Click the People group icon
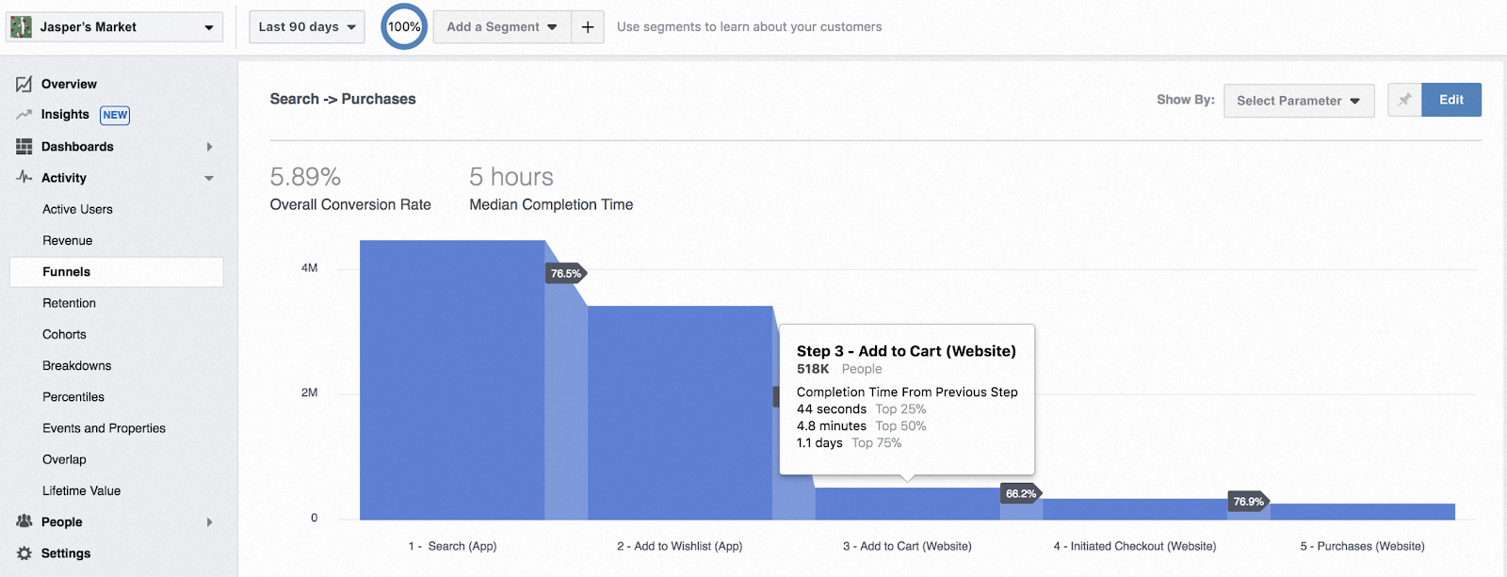The height and width of the screenshot is (577, 1507). (x=24, y=521)
